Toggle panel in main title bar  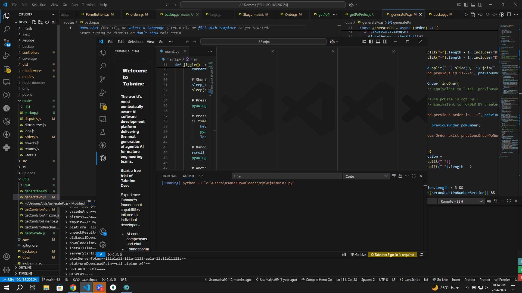(473, 5)
